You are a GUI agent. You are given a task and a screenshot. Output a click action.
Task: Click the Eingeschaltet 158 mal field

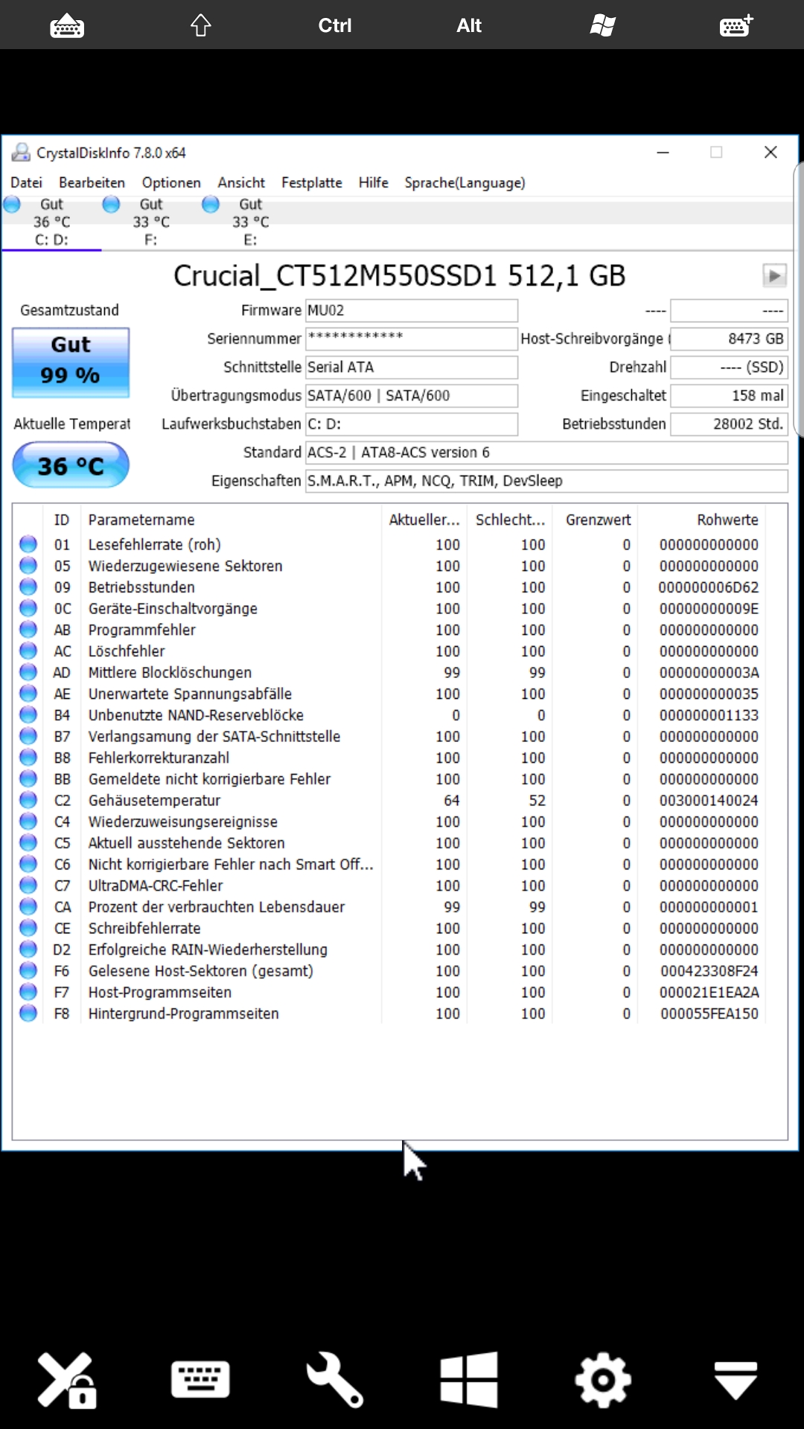coord(729,395)
